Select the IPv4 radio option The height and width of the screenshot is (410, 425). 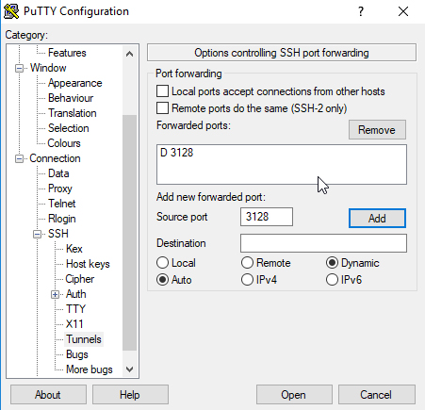tap(247, 280)
